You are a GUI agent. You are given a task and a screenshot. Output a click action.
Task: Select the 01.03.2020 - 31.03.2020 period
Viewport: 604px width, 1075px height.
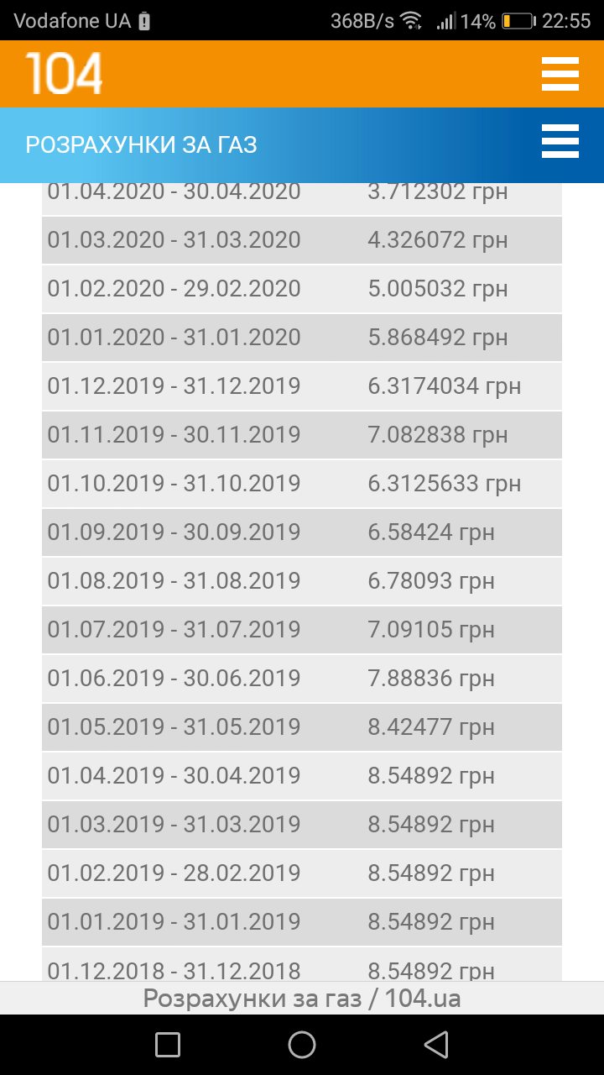click(174, 240)
